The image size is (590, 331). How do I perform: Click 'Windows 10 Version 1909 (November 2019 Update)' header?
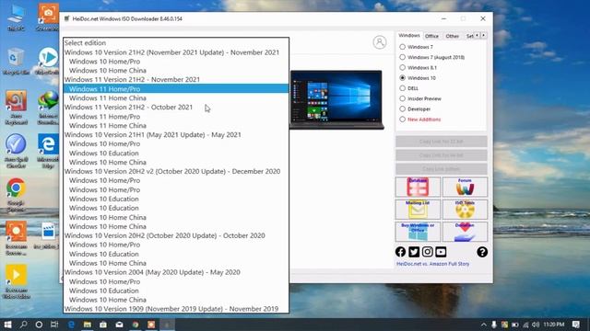tap(176, 309)
